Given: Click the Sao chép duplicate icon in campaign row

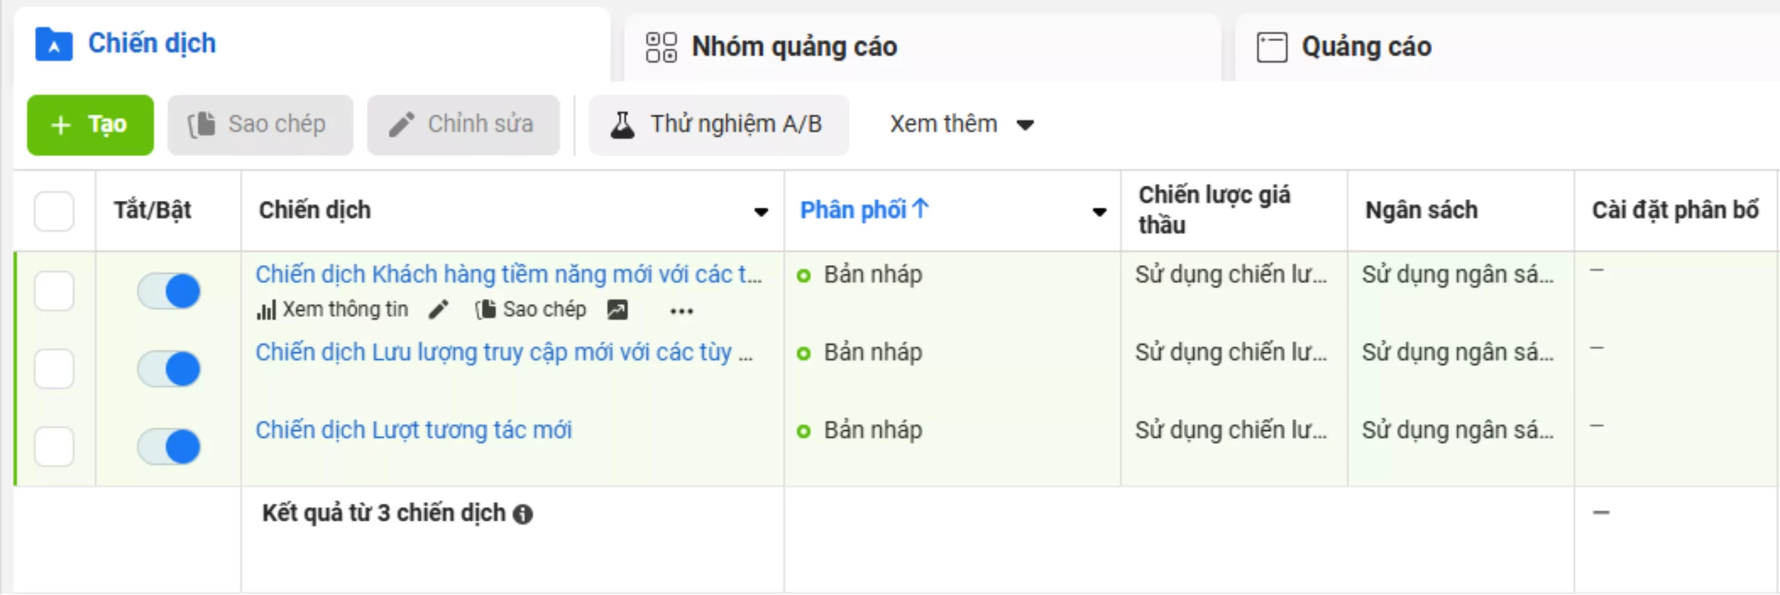Looking at the screenshot, I should [x=485, y=310].
